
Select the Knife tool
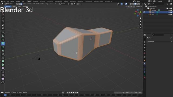(3, 58)
